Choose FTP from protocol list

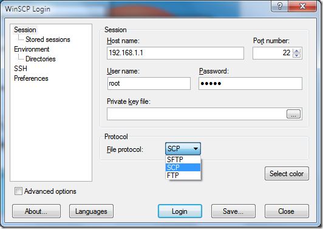183,176
